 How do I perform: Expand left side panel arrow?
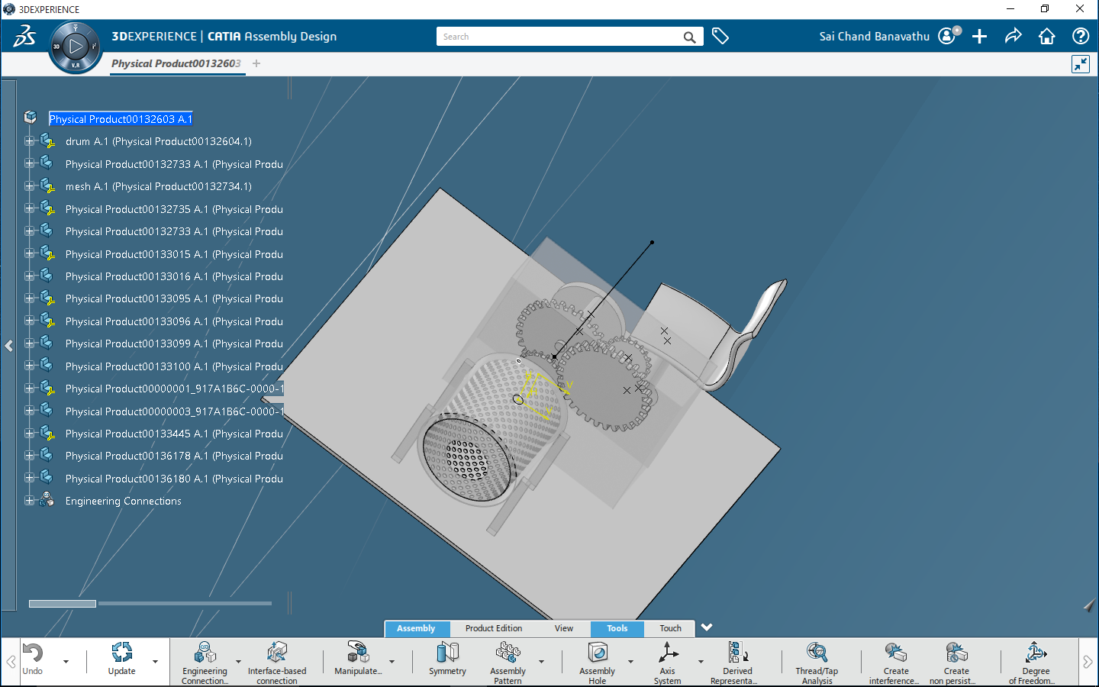[8, 346]
